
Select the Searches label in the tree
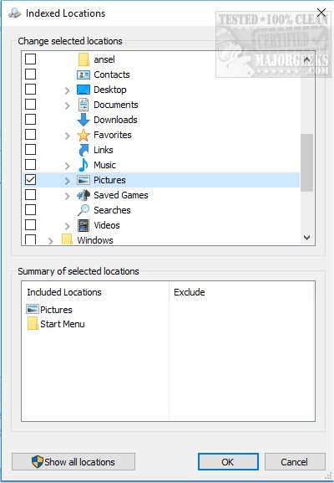click(x=112, y=210)
